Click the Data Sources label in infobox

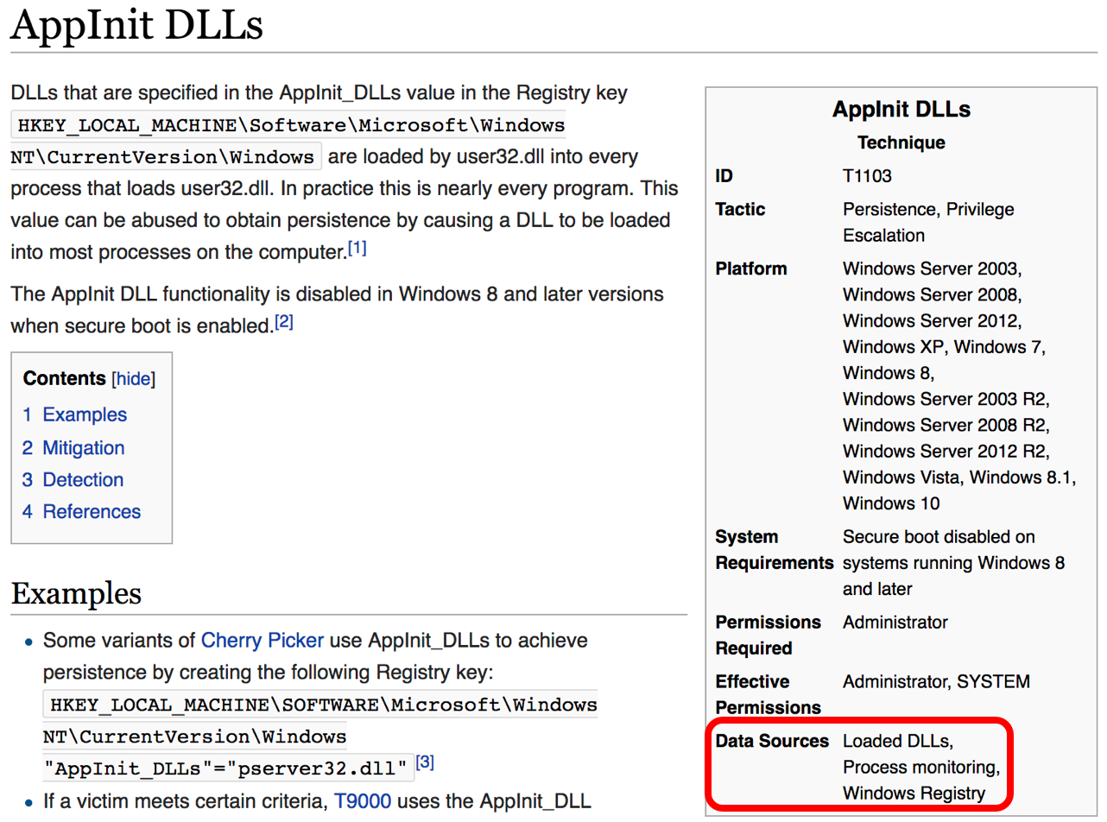click(x=772, y=741)
